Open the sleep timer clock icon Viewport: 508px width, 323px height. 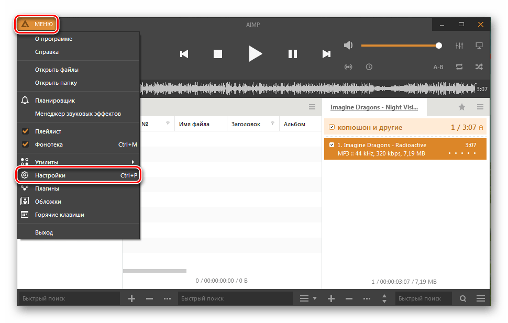click(369, 67)
